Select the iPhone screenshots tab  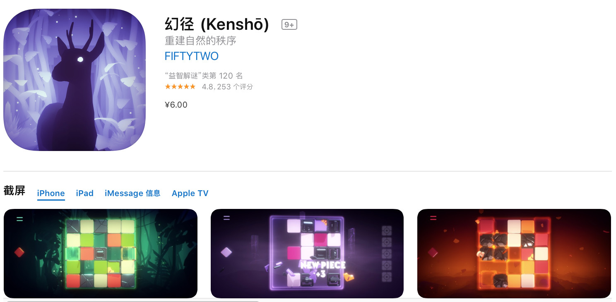(x=51, y=193)
